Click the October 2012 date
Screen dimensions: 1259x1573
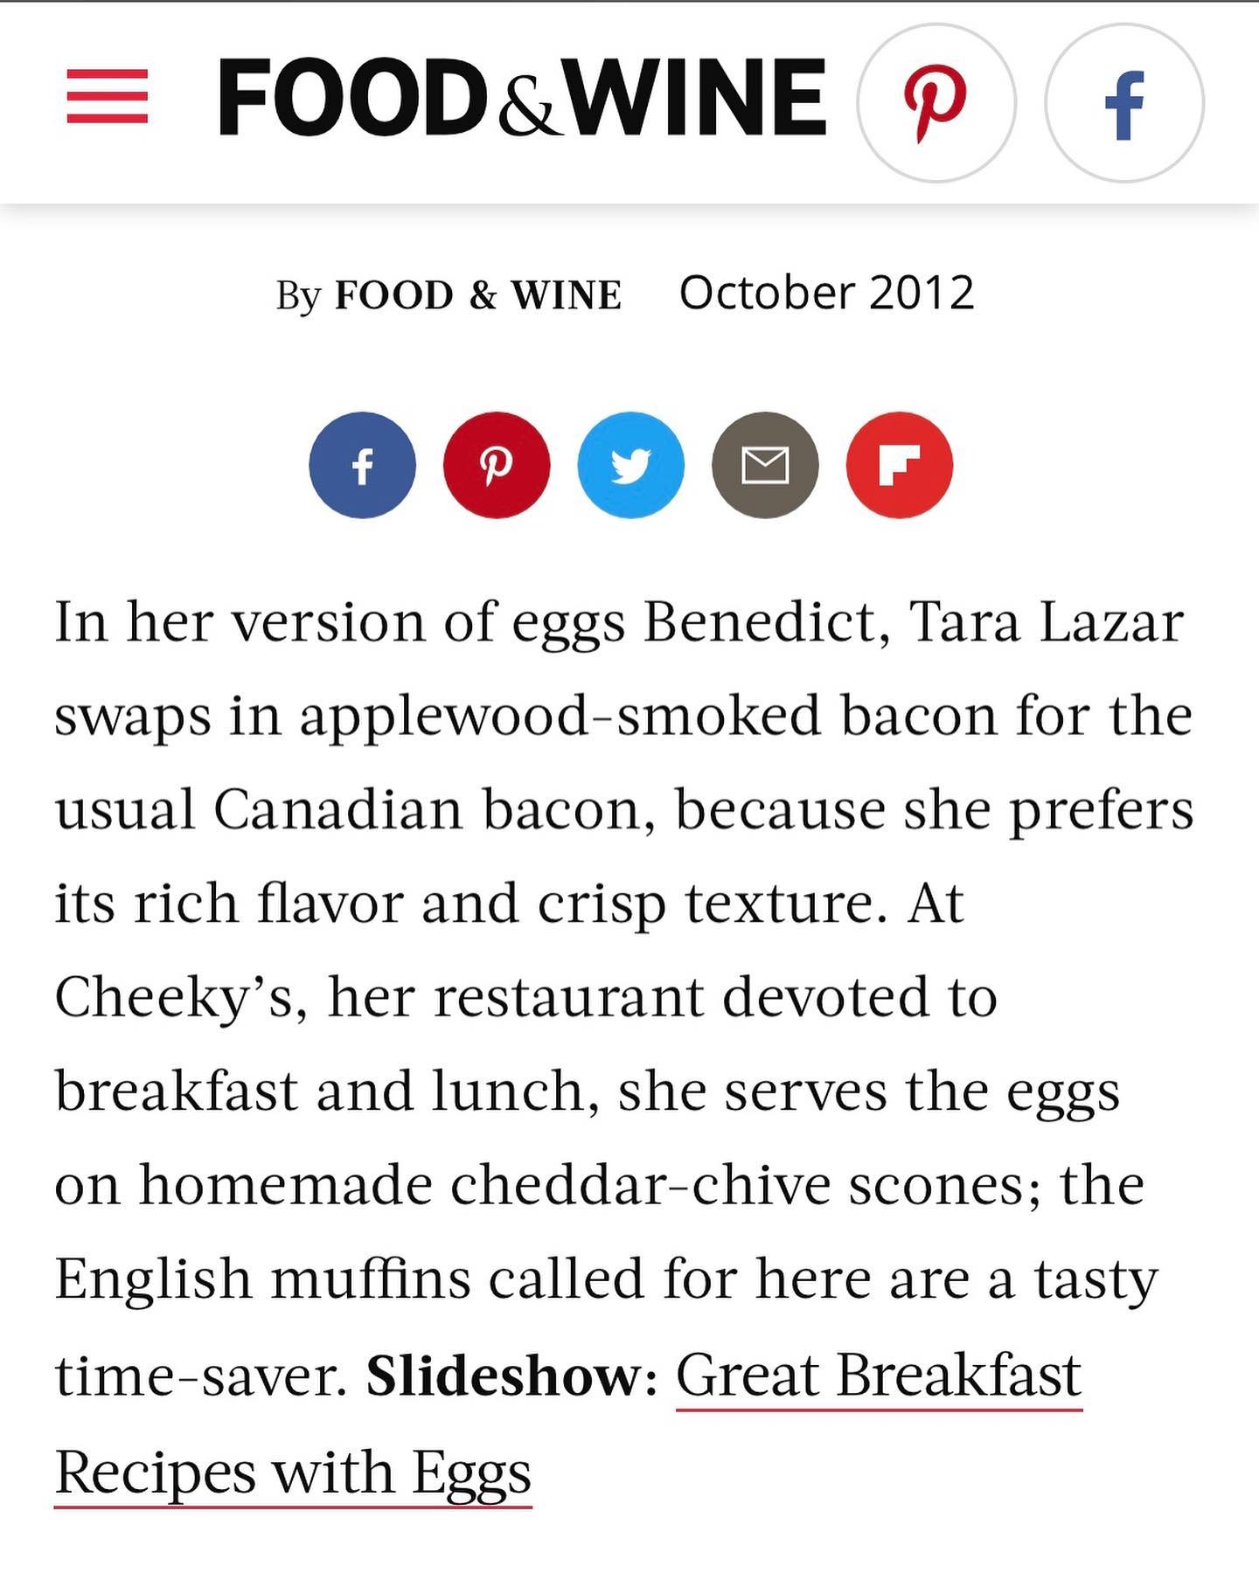pos(826,293)
